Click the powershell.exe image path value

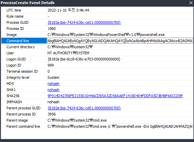point(106,35)
